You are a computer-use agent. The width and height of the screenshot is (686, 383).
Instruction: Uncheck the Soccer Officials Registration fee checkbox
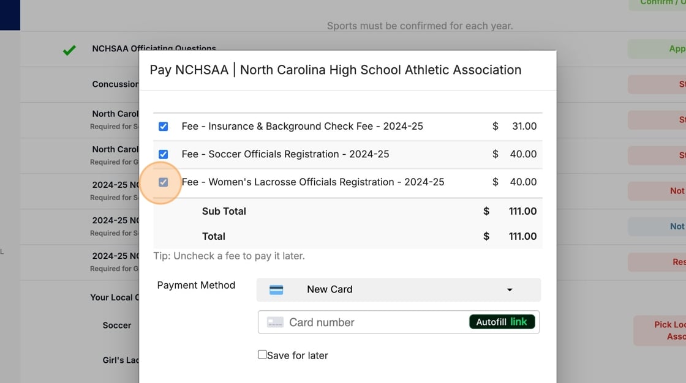[164, 154]
